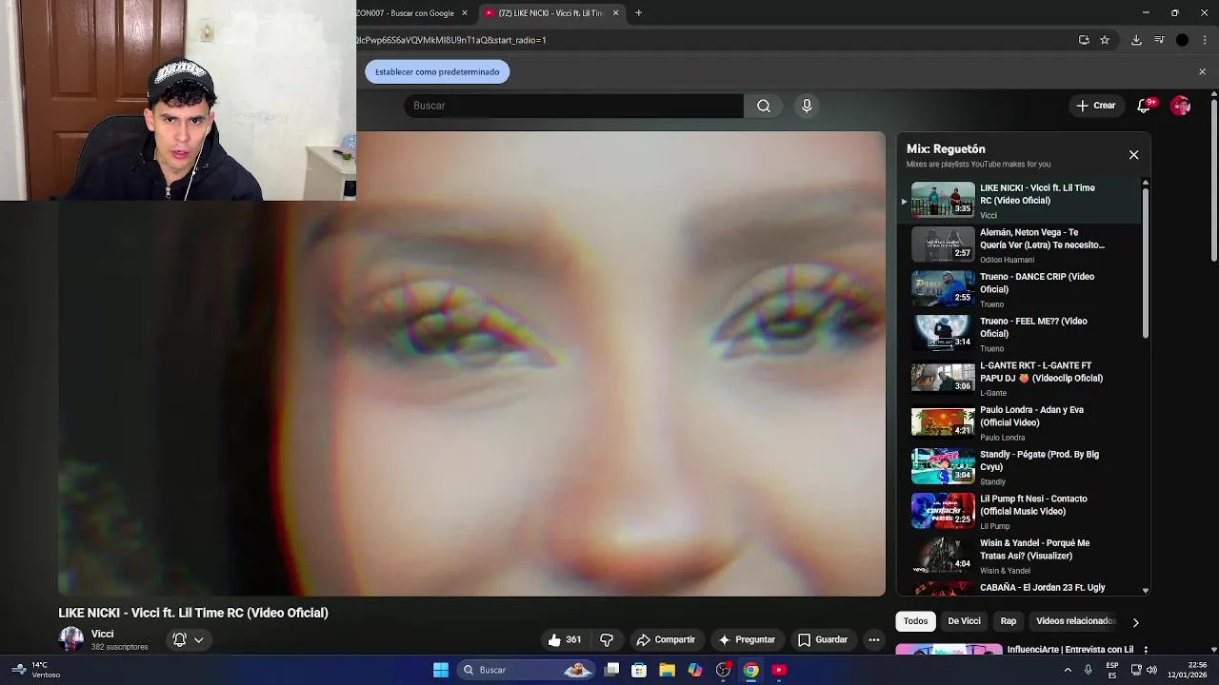Screen dimensions: 1219x685
Task: Play Alemán, Neton Vega - Te Quería Ver
Action: coord(1019,245)
